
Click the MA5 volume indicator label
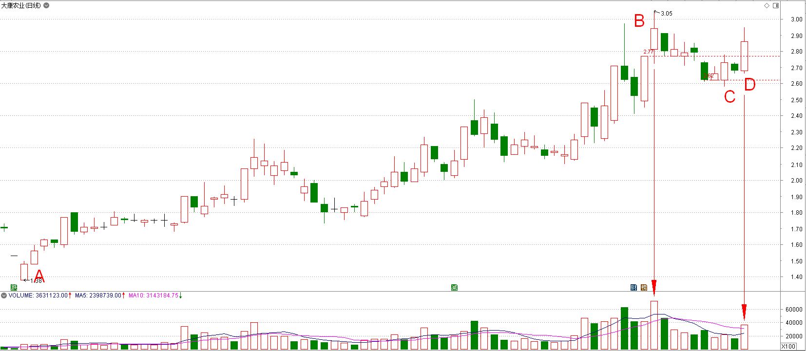[x=98, y=296]
